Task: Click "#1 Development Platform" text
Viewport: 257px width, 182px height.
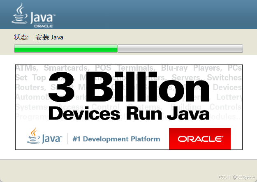Action: coord(116,139)
